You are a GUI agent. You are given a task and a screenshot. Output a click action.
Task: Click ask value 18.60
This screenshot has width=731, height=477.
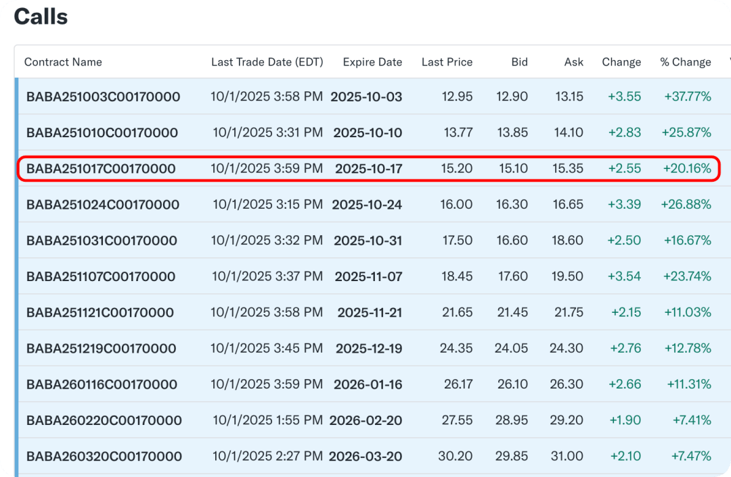[568, 241]
